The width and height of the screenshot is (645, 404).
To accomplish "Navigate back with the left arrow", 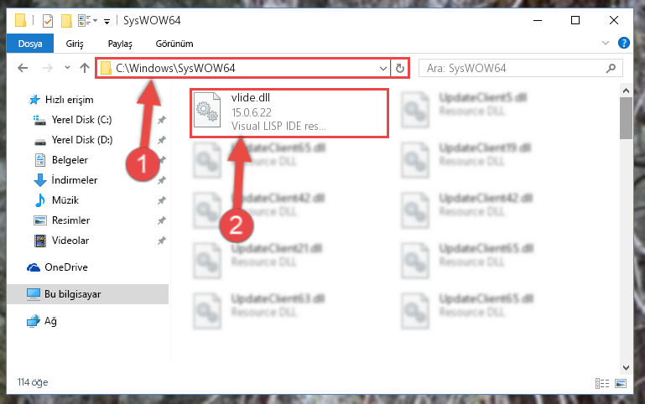I will pos(23,68).
